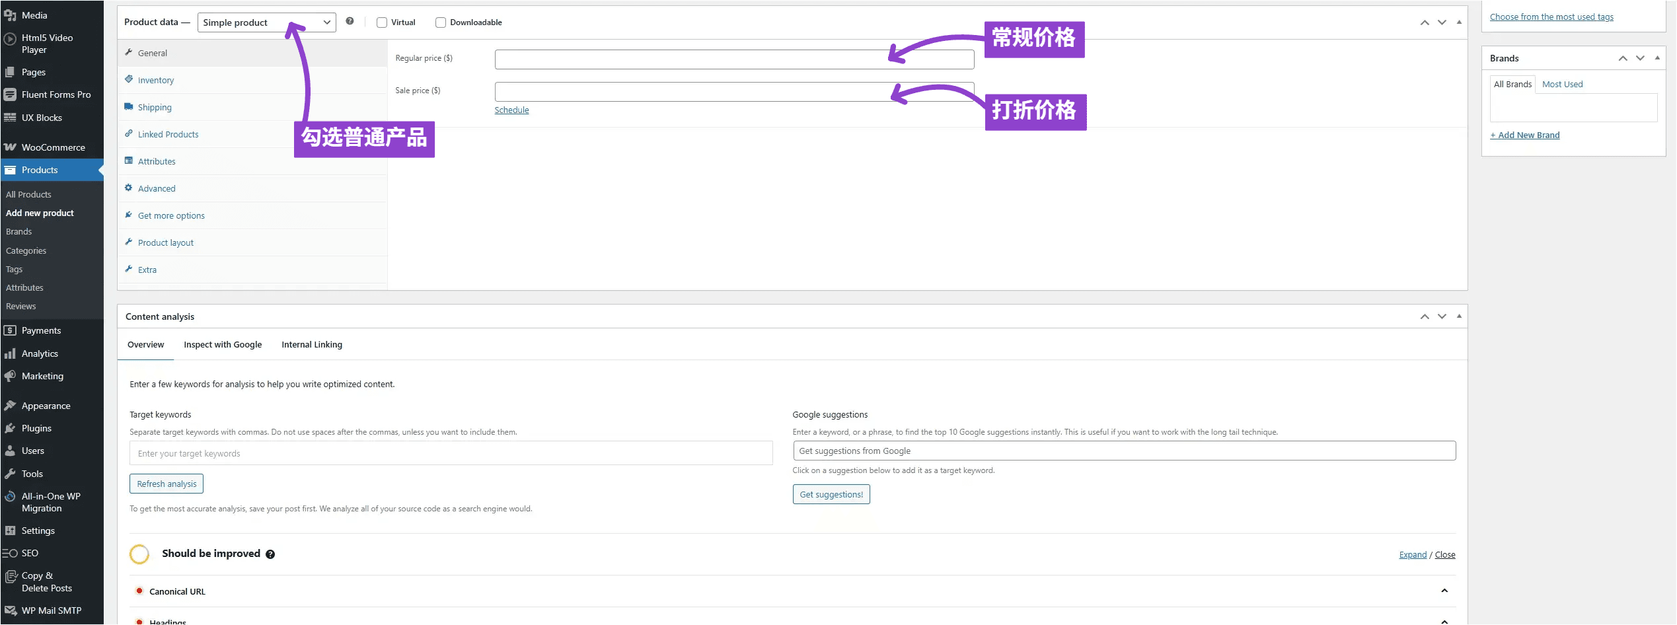Click help icon next to Should be improved
1677x625 pixels.
click(x=270, y=555)
